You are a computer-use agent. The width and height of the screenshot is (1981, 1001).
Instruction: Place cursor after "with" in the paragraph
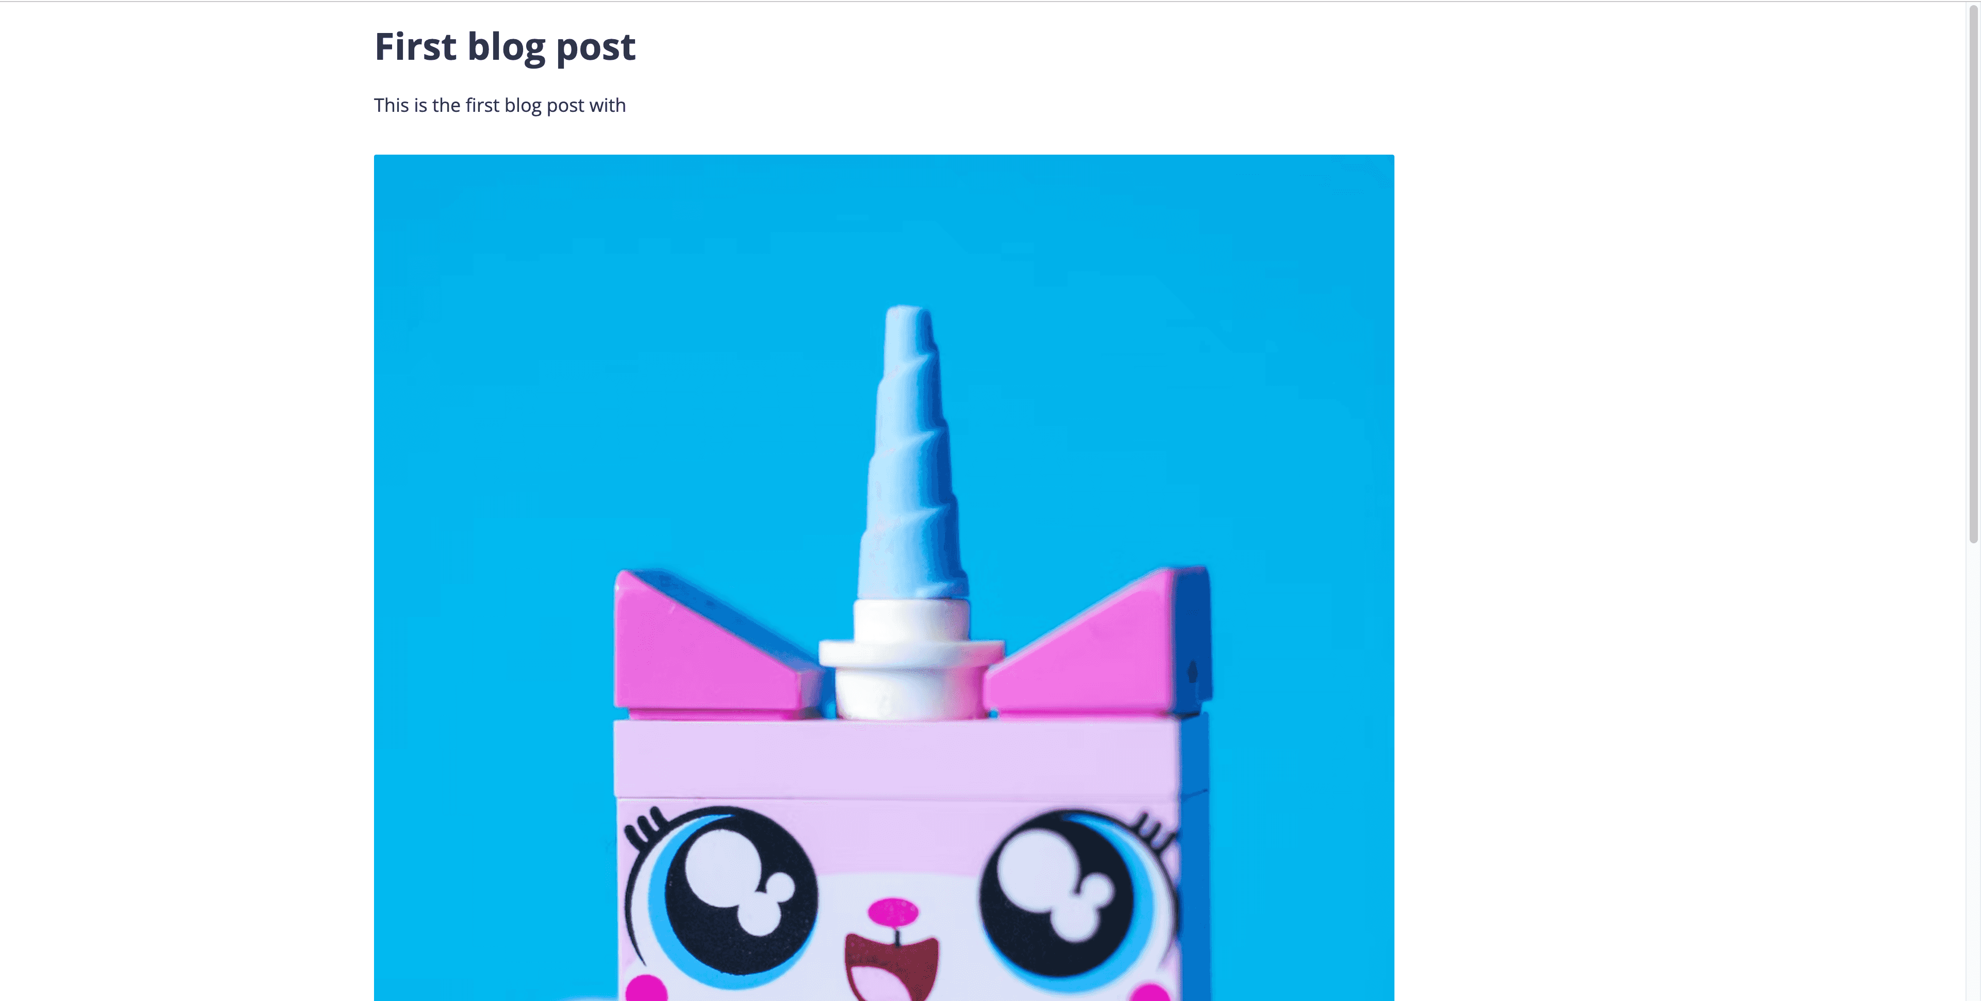coord(627,105)
